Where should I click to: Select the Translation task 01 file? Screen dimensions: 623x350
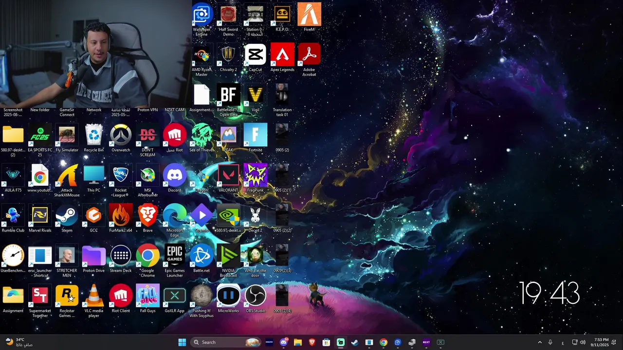tap(282, 95)
